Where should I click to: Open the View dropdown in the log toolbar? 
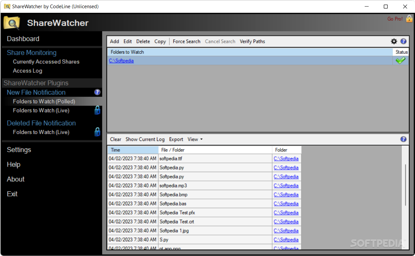pos(195,139)
